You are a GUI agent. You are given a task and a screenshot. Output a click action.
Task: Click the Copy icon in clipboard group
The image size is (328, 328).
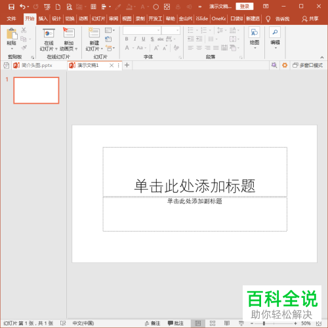(x=24, y=39)
